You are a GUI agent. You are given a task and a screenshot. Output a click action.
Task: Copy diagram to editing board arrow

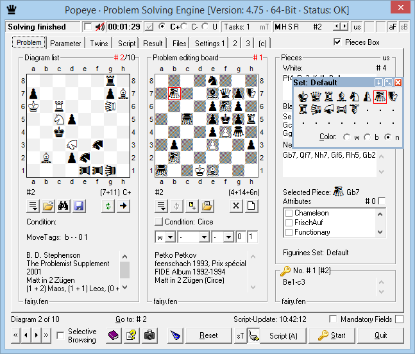tap(123, 206)
